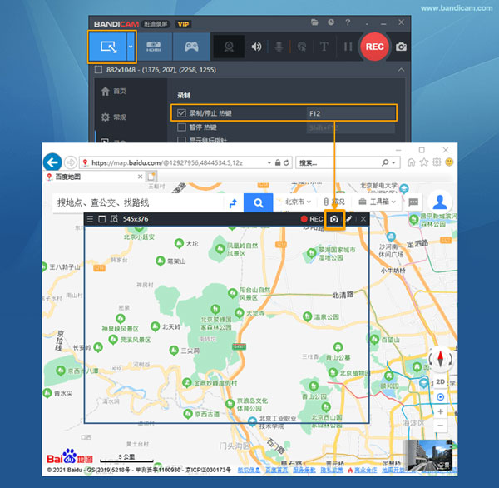Open browser settings gear icon

437,162
